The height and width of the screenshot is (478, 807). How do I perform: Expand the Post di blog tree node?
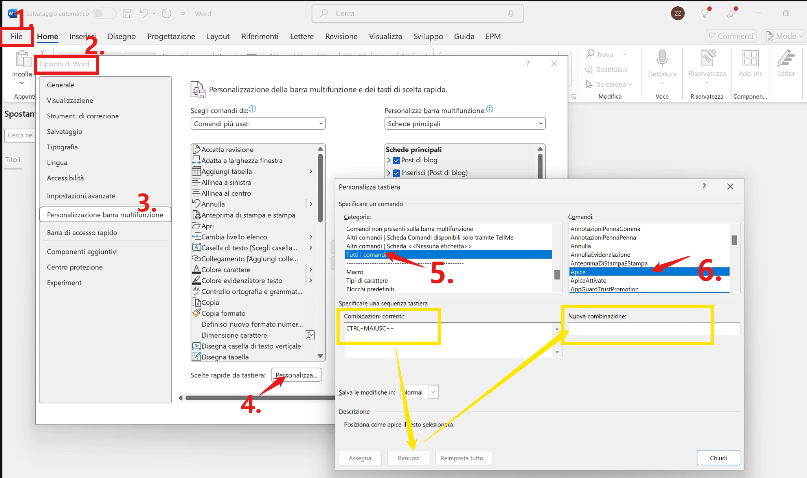click(x=388, y=160)
